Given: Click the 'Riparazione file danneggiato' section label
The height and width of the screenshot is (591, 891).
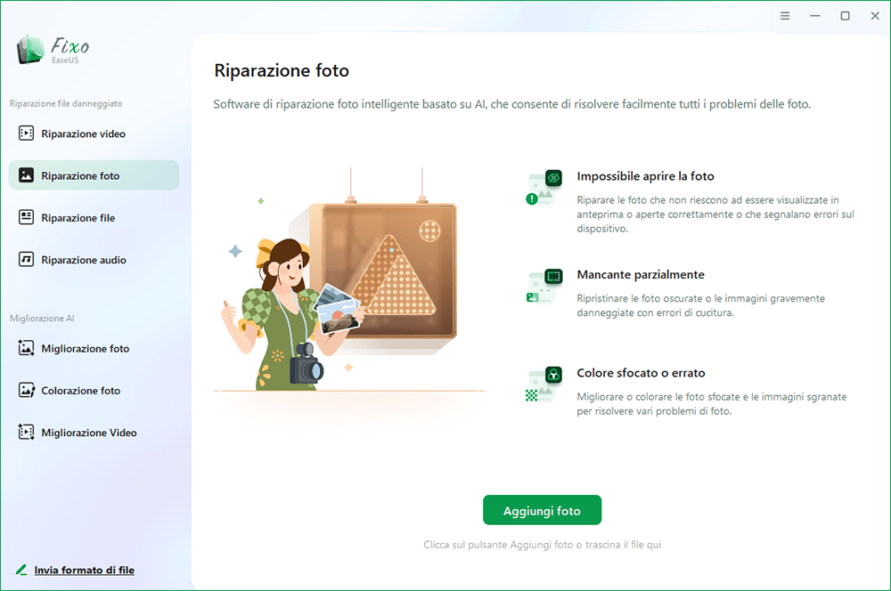Looking at the screenshot, I should 66,103.
